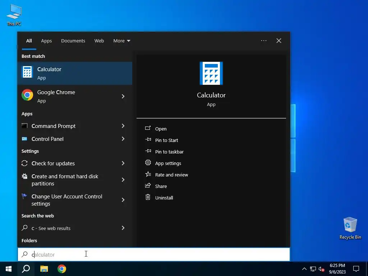The width and height of the screenshot is (368, 276).
Task: Choose Rate and review for Calculator
Action: pos(171,175)
